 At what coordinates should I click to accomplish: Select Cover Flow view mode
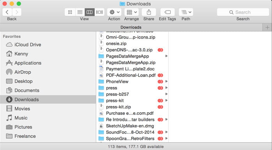click(x=99, y=12)
